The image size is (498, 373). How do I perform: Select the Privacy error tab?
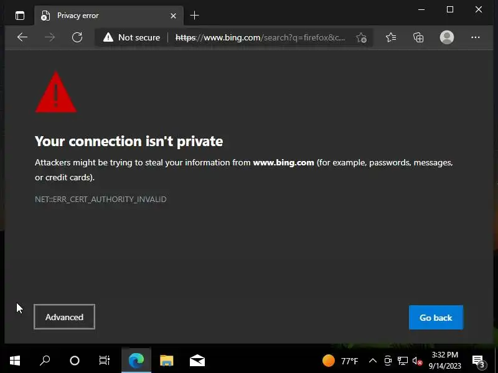click(x=108, y=16)
